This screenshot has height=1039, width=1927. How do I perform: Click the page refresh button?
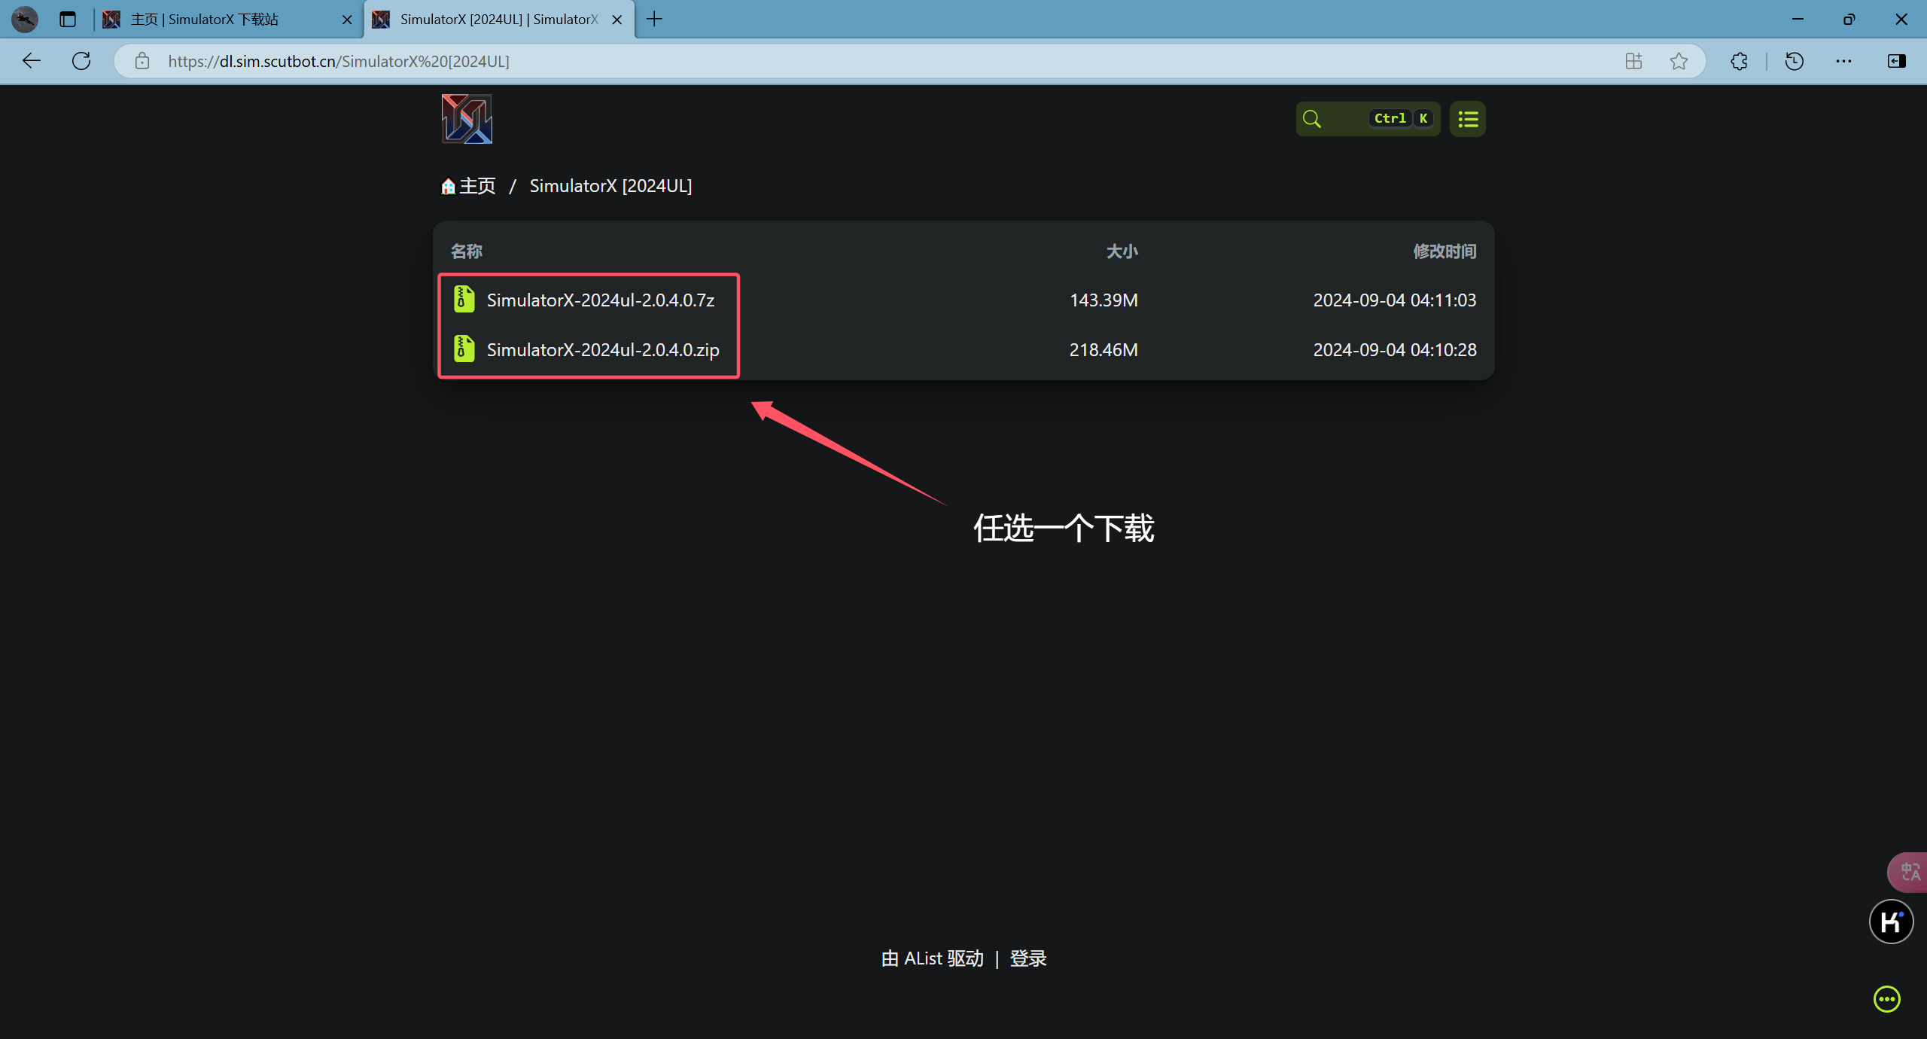coord(81,60)
